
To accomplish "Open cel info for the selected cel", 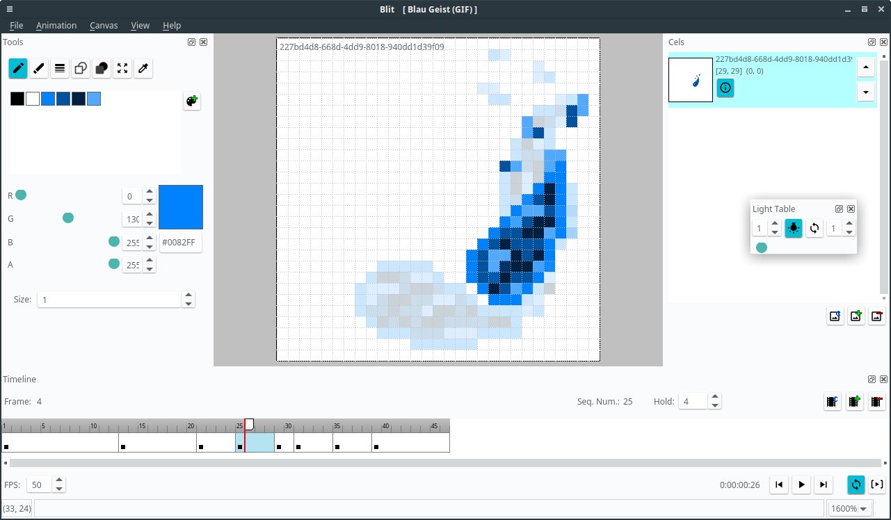I will [725, 88].
